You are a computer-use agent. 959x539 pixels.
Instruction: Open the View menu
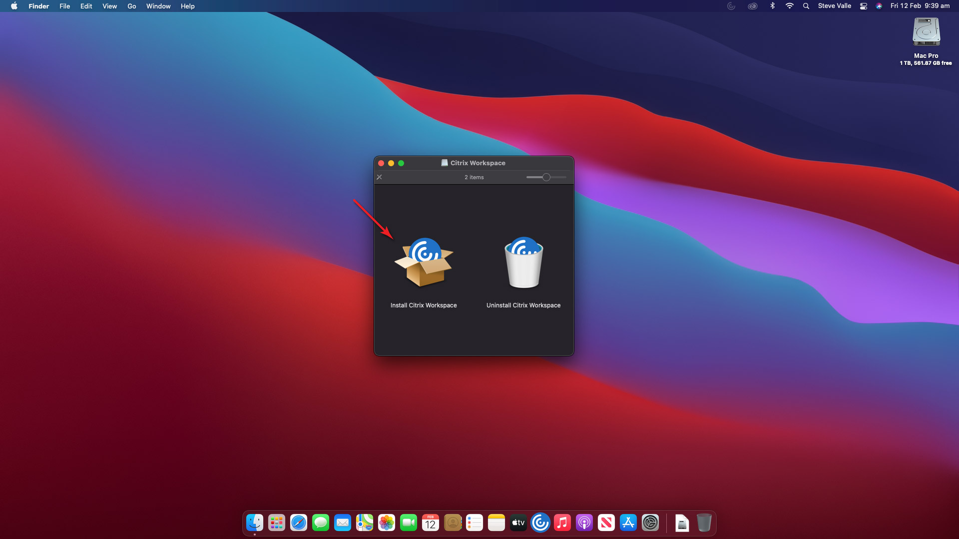(x=109, y=6)
